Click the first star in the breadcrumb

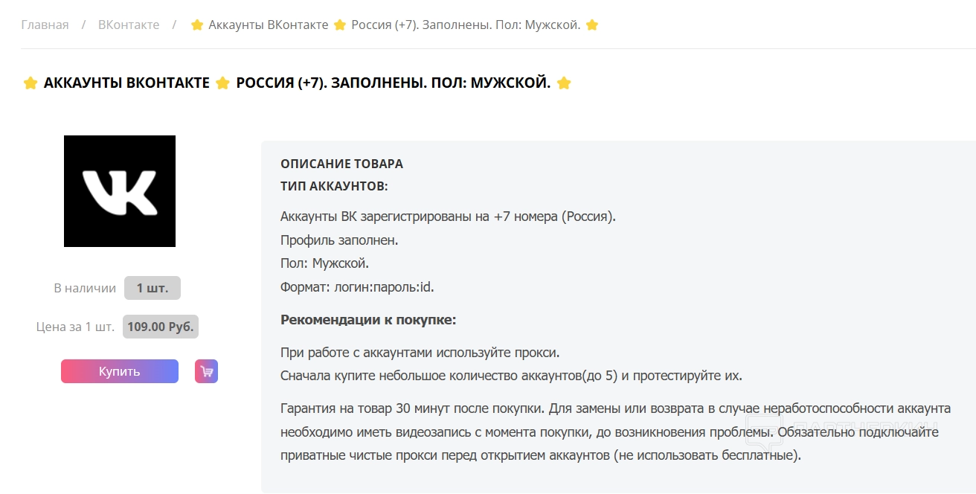[197, 25]
